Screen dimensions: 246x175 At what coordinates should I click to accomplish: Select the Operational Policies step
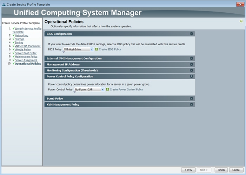28,63
